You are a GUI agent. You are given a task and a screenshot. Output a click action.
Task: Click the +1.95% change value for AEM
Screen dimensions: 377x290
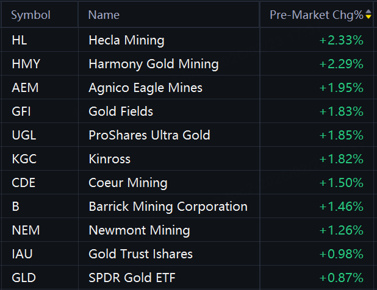(341, 88)
